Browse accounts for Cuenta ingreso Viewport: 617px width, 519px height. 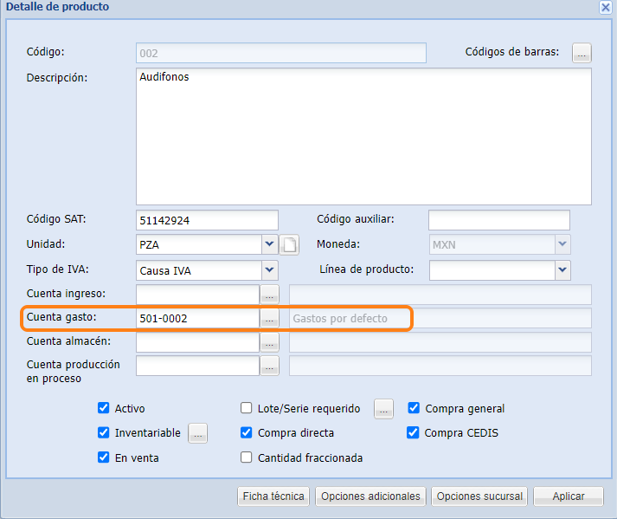(270, 295)
